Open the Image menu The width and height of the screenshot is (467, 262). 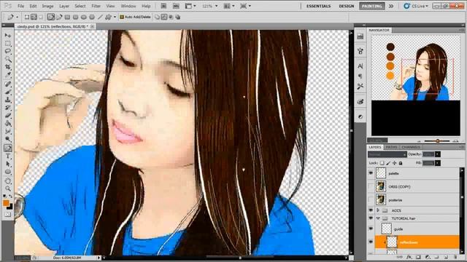[47, 6]
